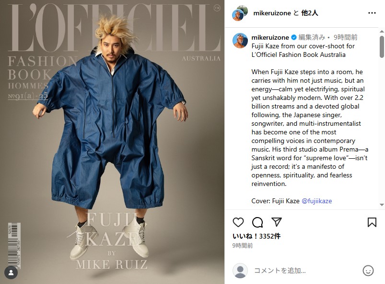
Task: Show tagged people icon on the photo
Action: 11,273
